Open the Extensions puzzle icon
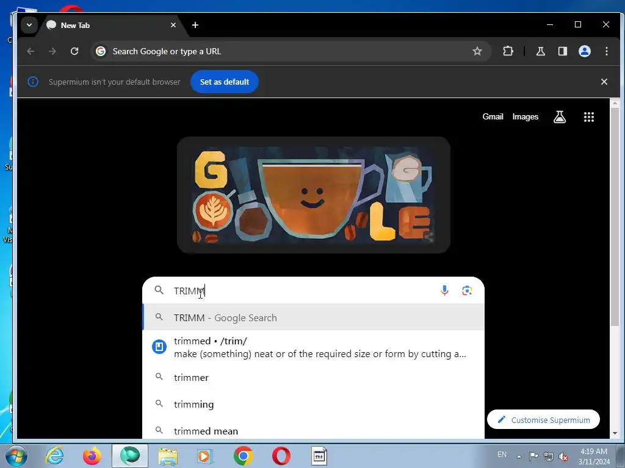 click(x=508, y=51)
